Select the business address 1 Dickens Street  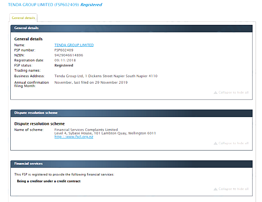click(x=106, y=76)
